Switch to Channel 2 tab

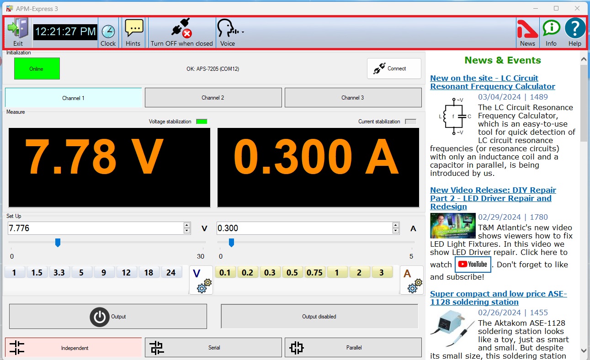coord(213,98)
